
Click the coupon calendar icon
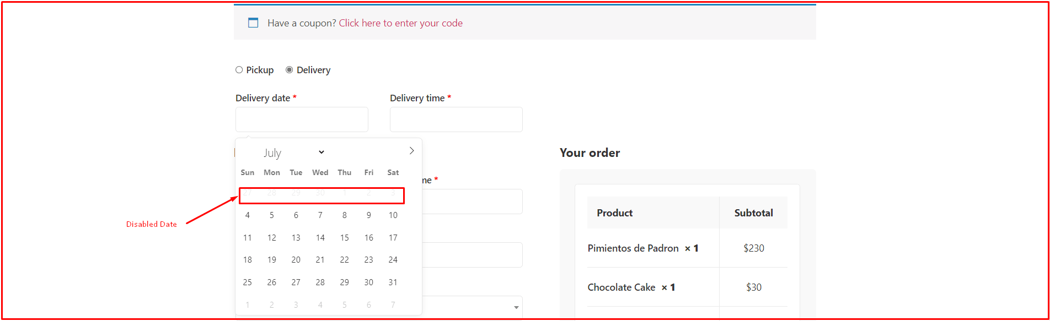click(x=253, y=23)
